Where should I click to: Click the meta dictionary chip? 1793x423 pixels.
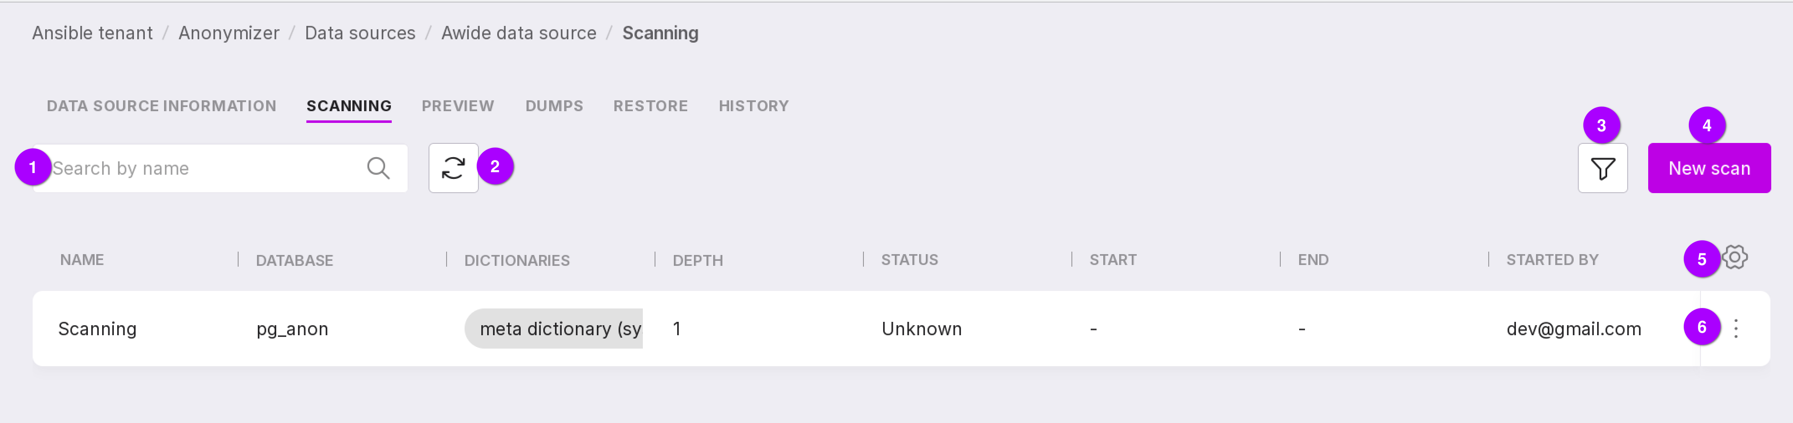(554, 329)
